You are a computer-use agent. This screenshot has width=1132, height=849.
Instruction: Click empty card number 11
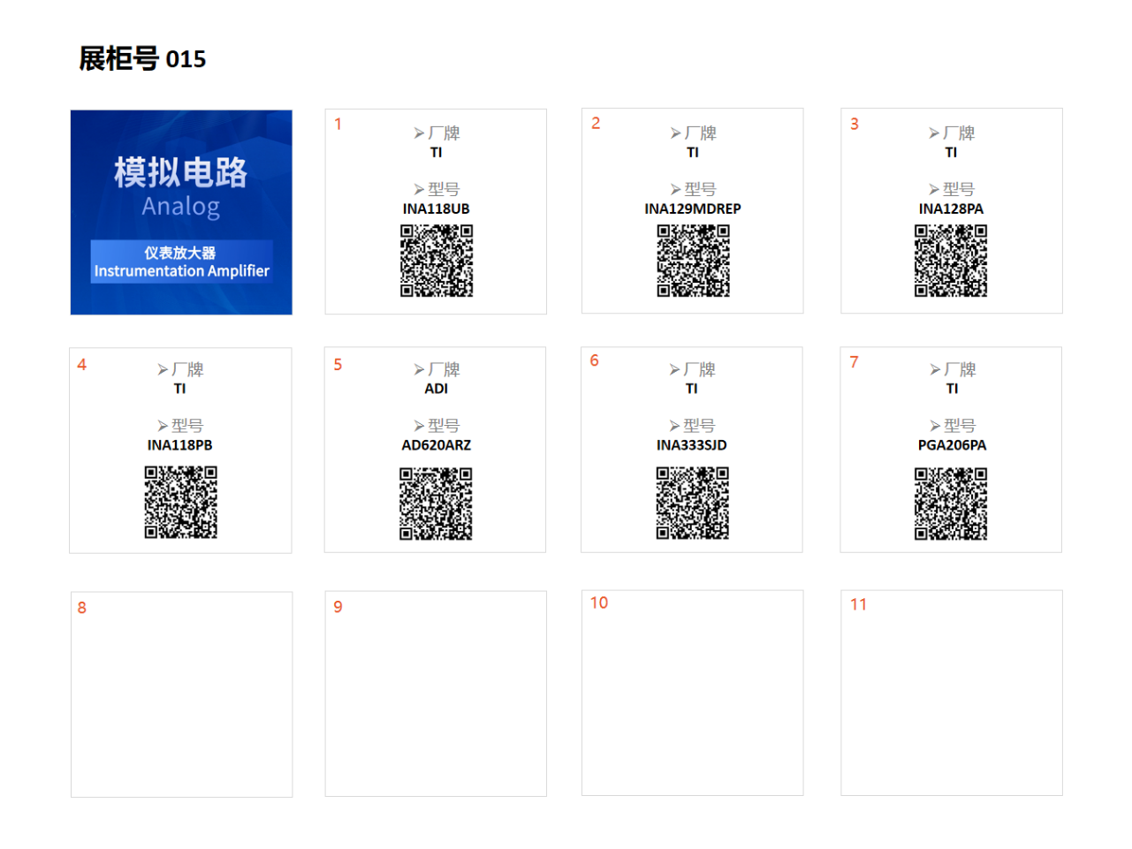click(952, 693)
